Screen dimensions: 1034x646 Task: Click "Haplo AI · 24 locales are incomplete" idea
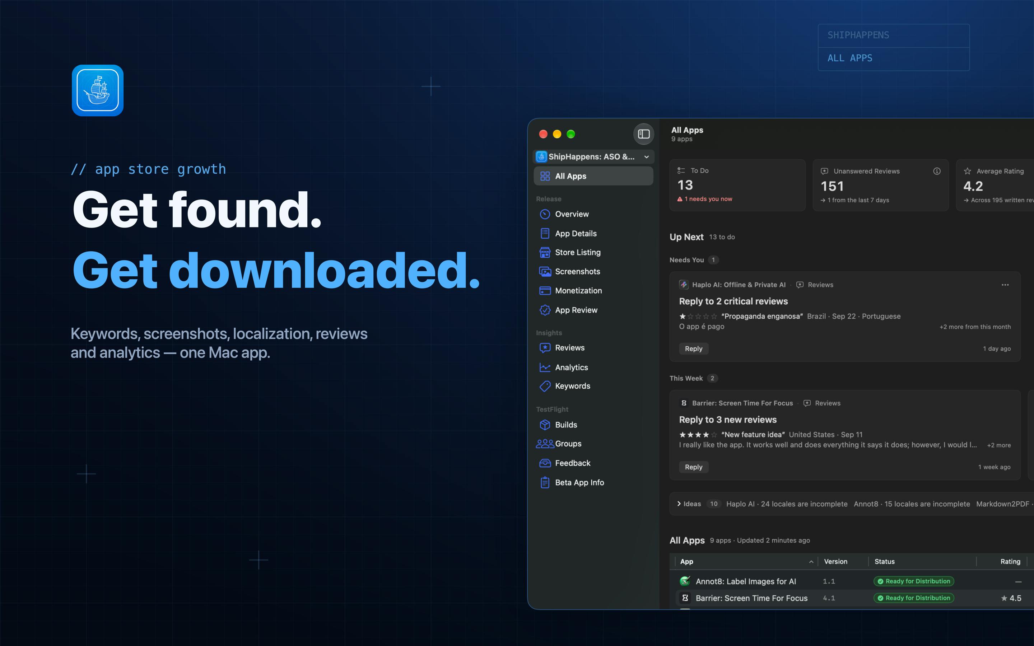coord(787,504)
